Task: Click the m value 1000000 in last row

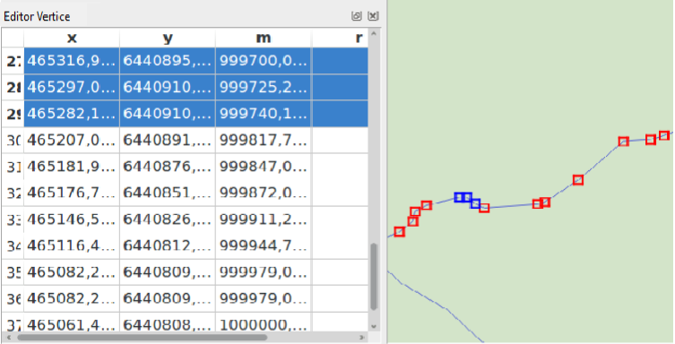Action: (264, 324)
